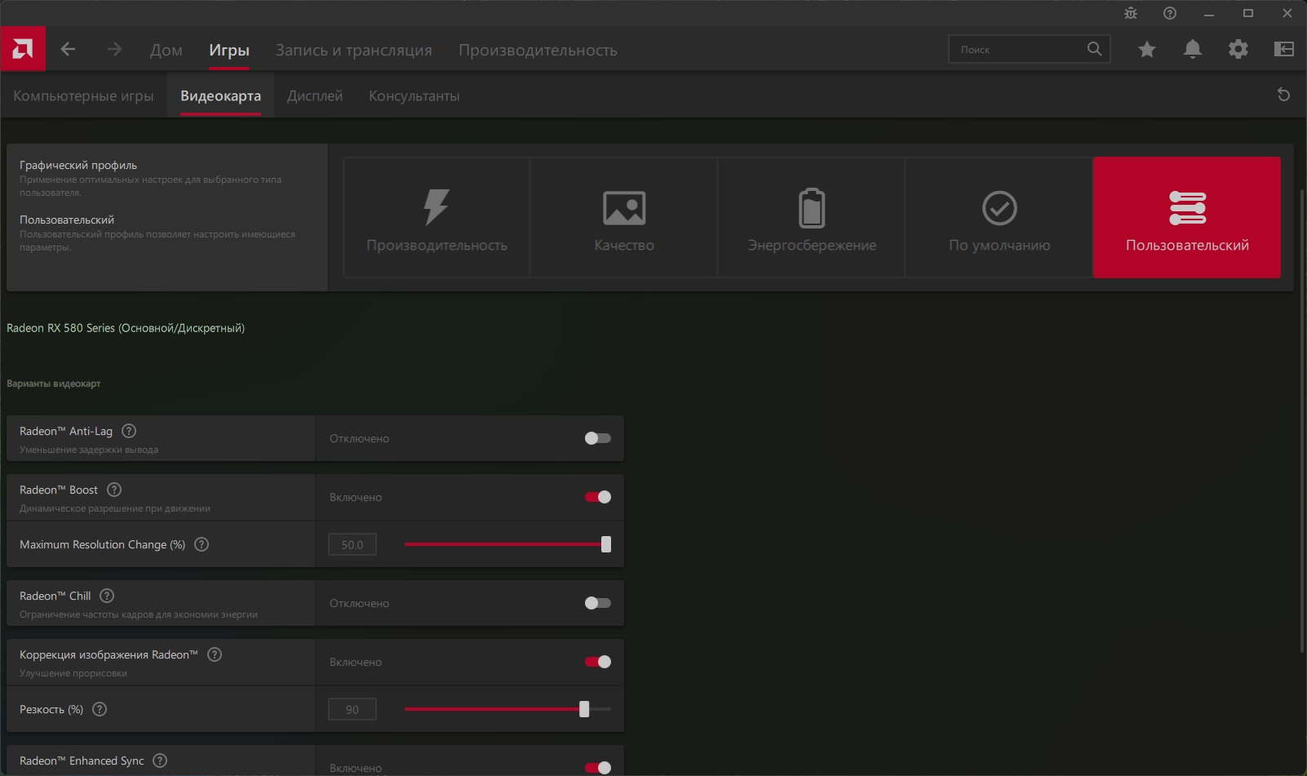Click the Резкость sharpness slider handle
Image resolution: width=1307 pixels, height=776 pixels.
[584, 709]
